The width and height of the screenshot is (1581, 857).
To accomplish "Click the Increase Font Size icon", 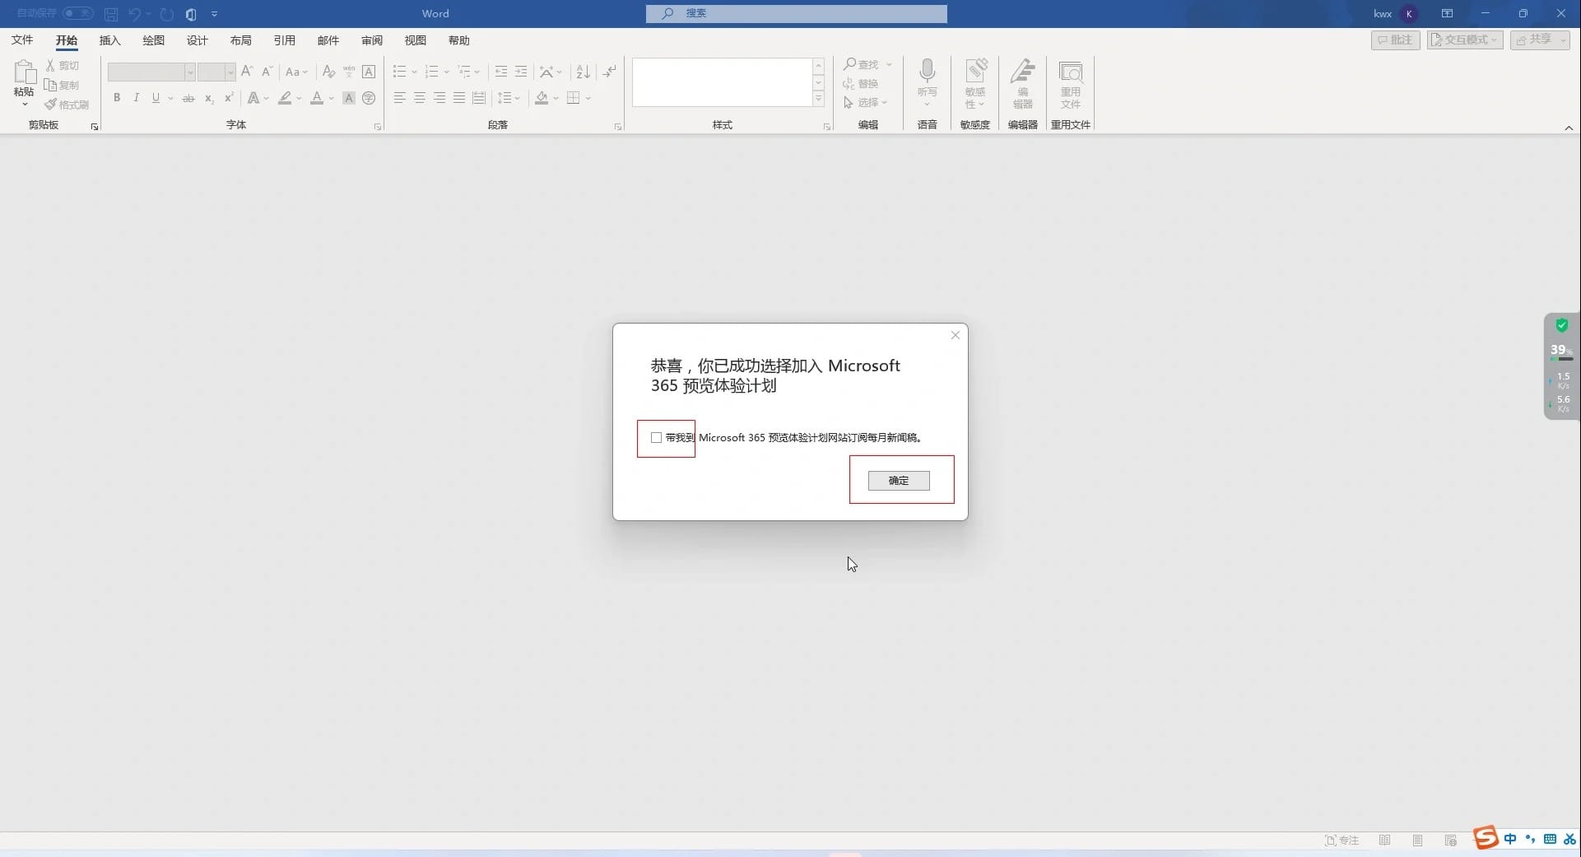I will click(x=247, y=72).
